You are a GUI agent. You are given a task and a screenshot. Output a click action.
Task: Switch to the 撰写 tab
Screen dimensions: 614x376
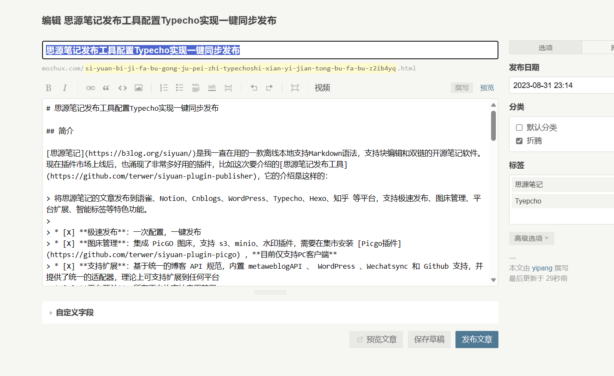(462, 88)
